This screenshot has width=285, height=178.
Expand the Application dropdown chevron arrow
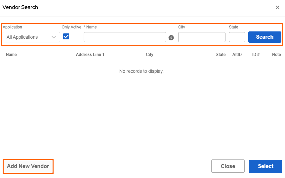[54, 37]
